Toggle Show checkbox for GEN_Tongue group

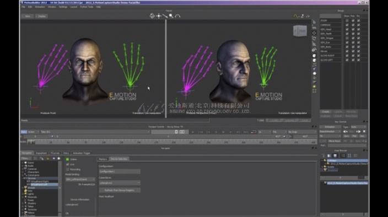click(347, 38)
